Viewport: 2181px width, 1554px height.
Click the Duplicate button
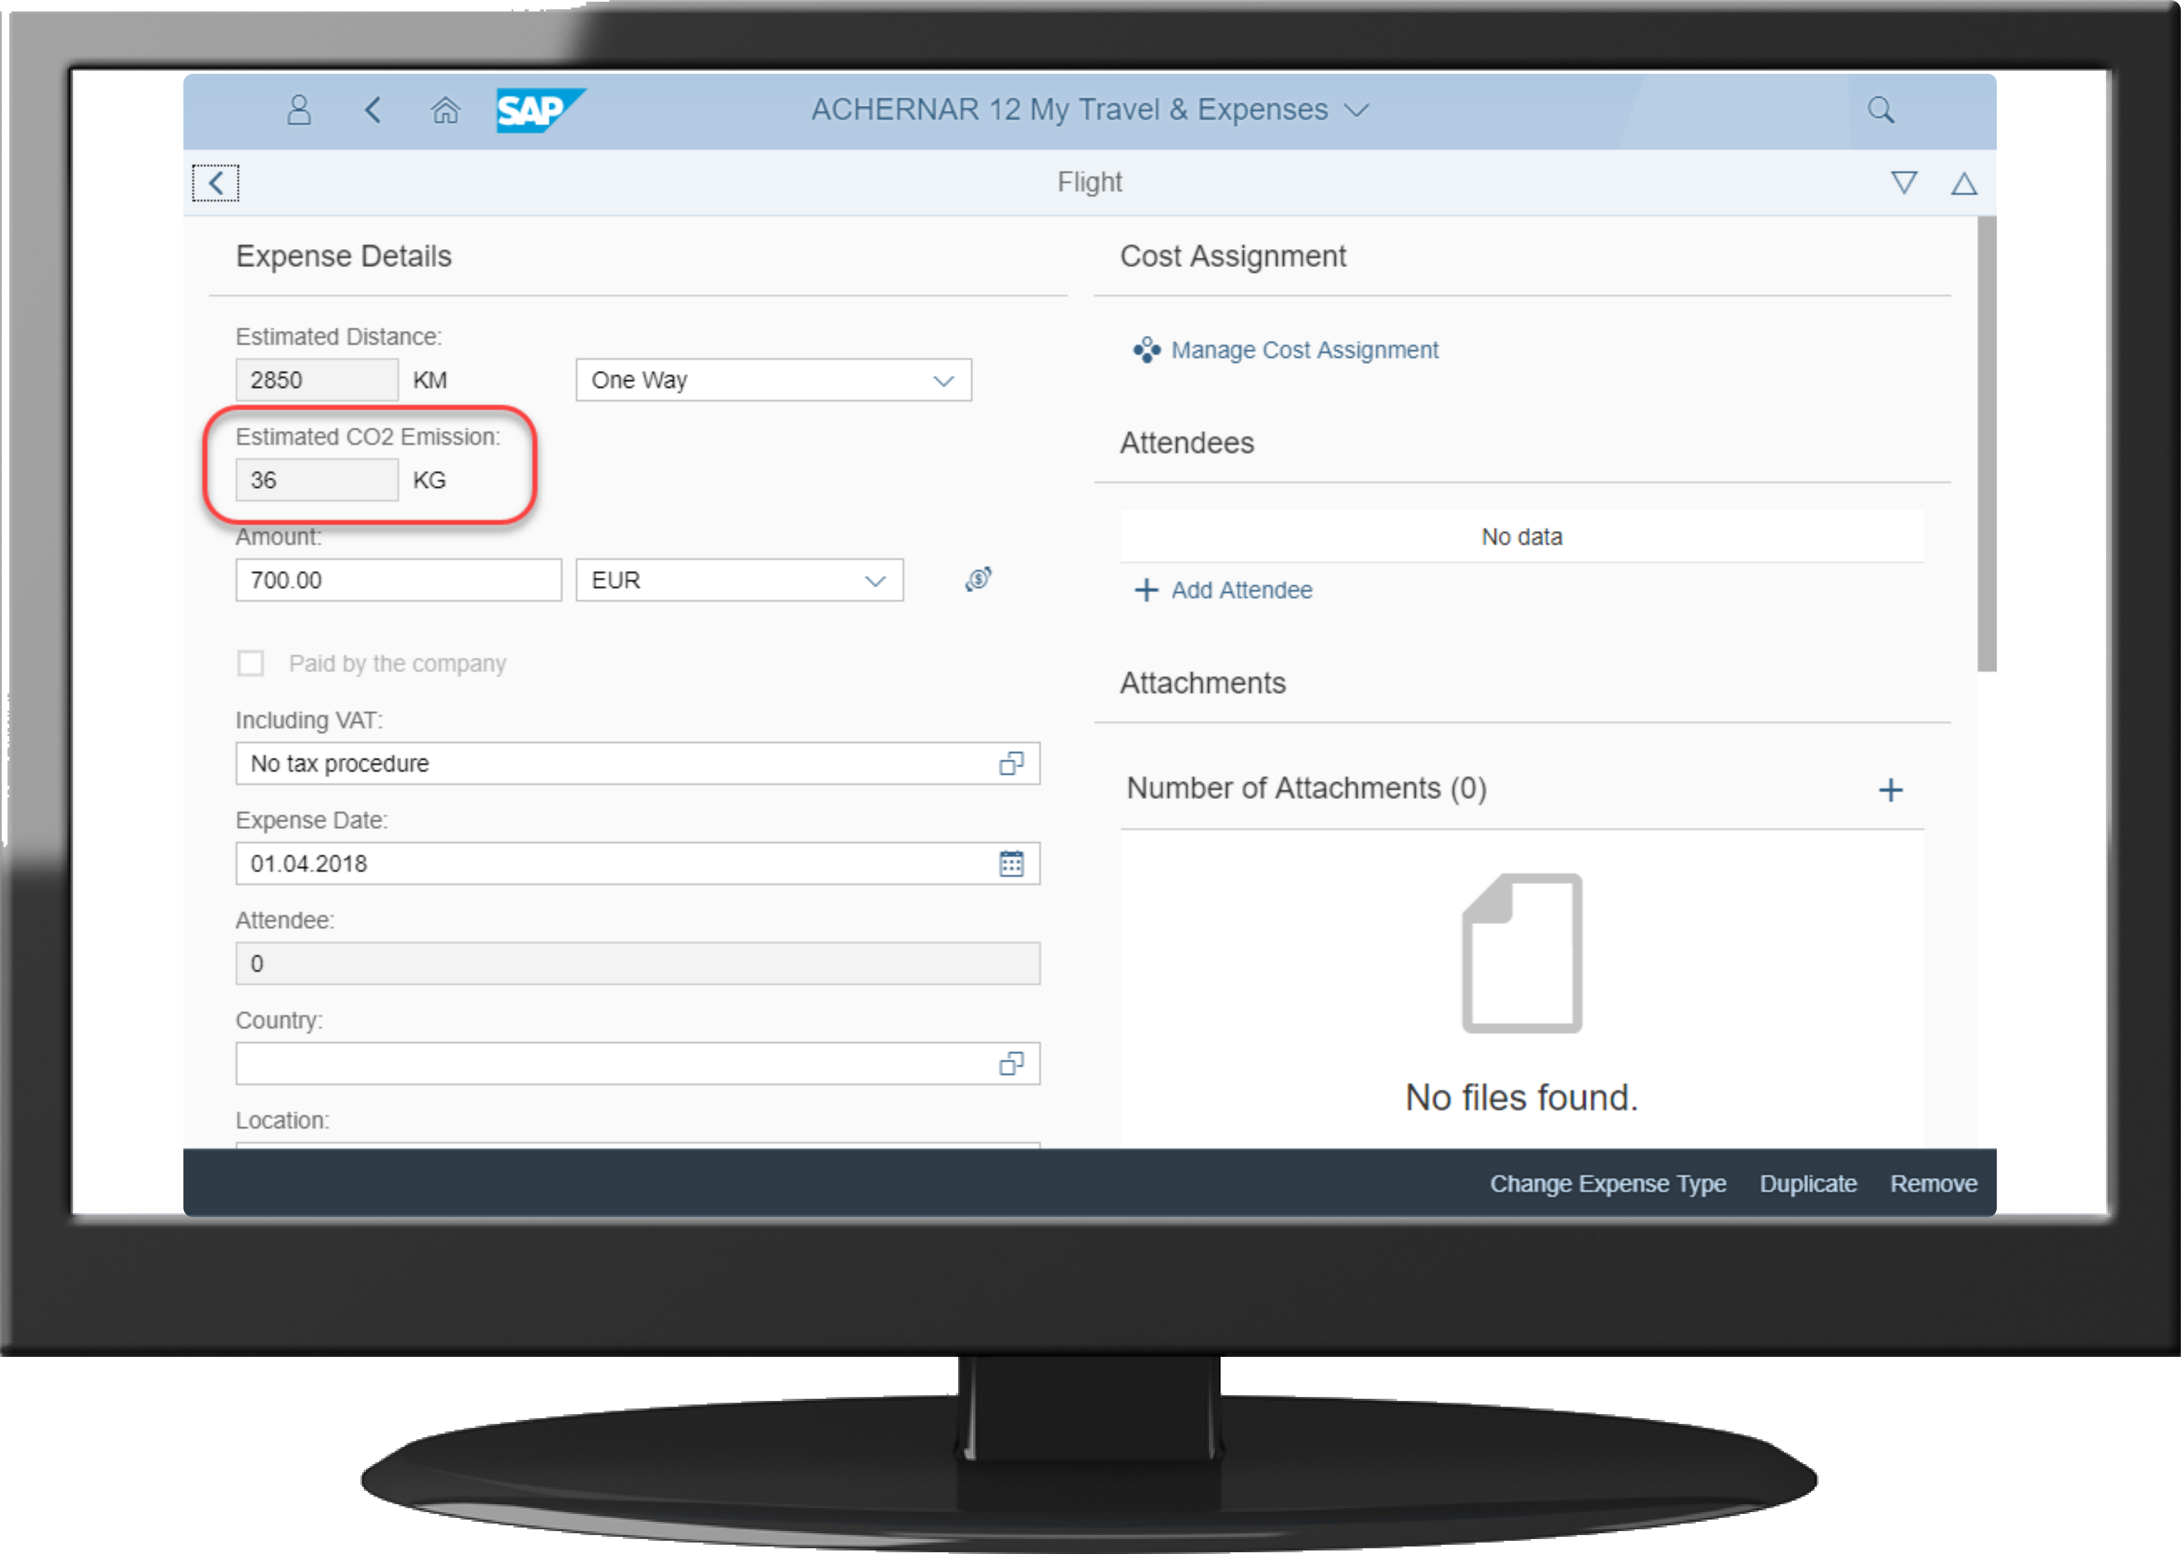coord(1808,1184)
